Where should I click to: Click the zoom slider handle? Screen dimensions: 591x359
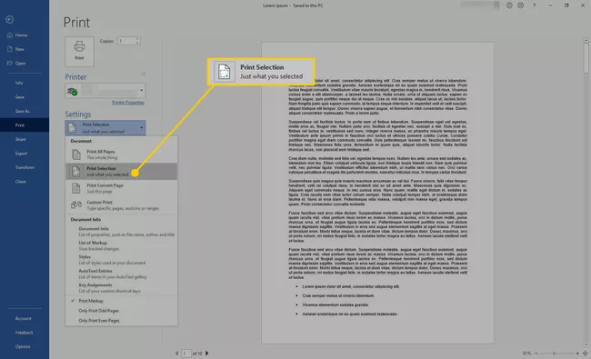coord(554,354)
